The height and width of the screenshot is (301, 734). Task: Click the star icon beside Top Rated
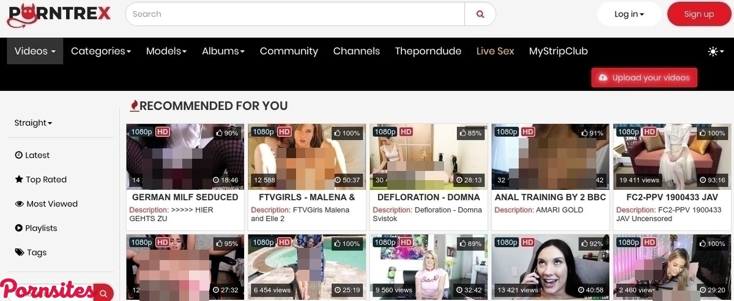(19, 180)
